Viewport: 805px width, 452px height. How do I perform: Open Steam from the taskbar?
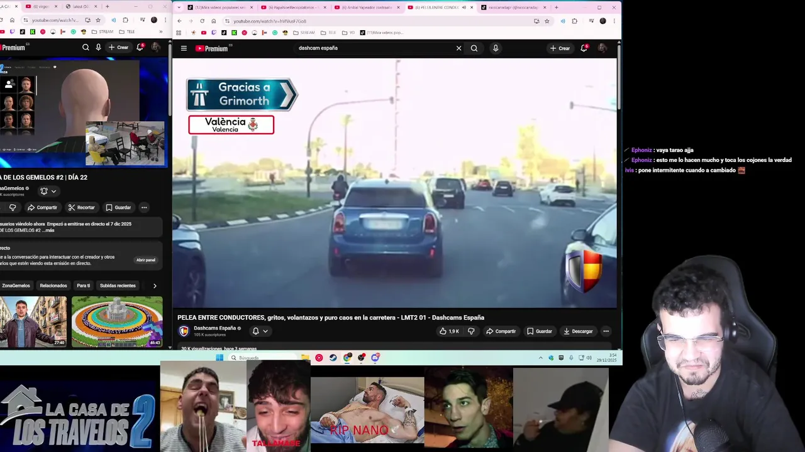pos(333,358)
